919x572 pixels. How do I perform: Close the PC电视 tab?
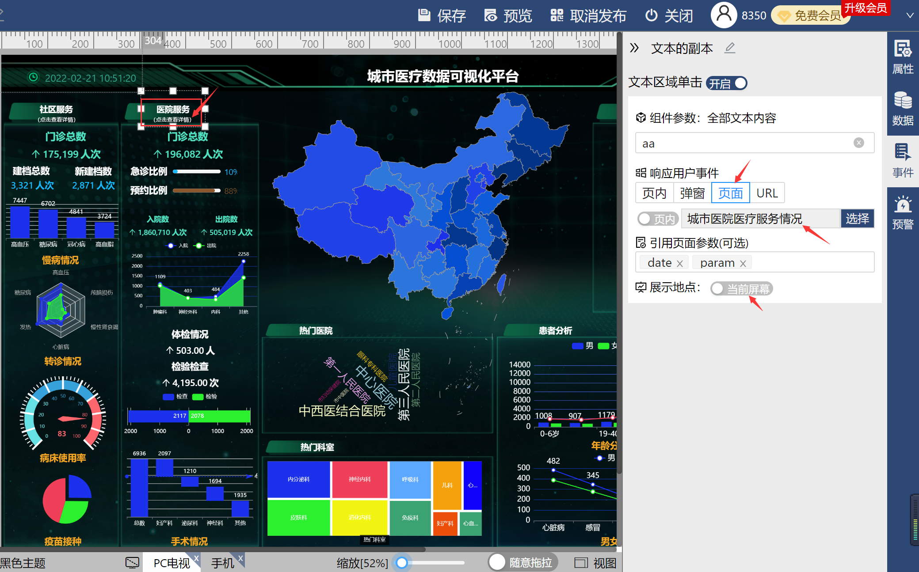[x=196, y=558]
